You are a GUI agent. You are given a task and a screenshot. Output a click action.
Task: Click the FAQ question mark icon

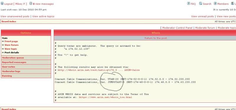pyautogui.click(x=189, y=4)
